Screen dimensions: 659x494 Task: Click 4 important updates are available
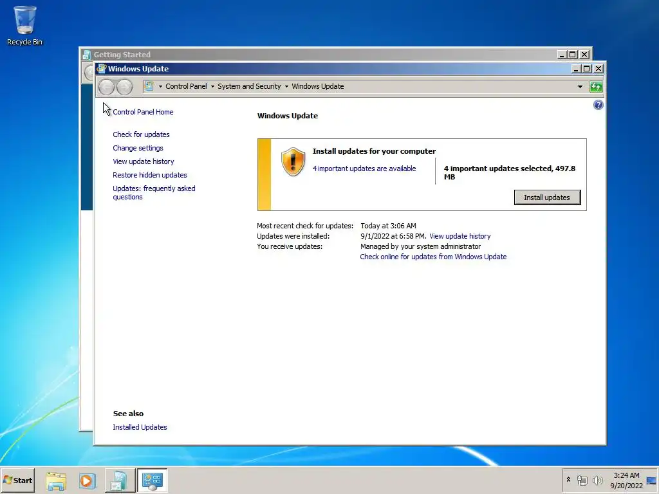pos(364,169)
